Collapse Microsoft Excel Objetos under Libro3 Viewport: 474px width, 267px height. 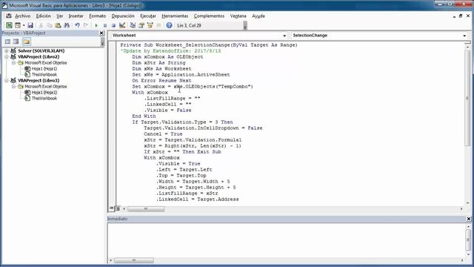click(13, 87)
